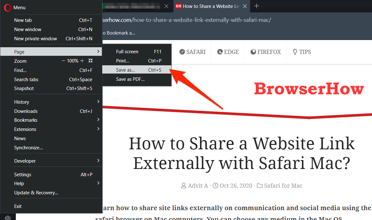Click the author person icon near Advit A

click(x=184, y=185)
